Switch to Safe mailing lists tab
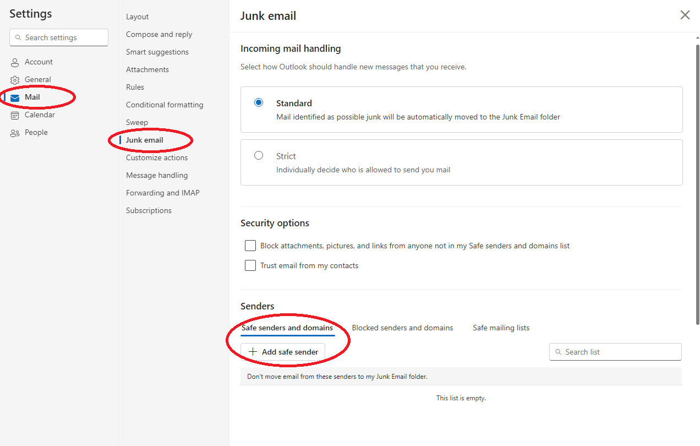 (501, 328)
